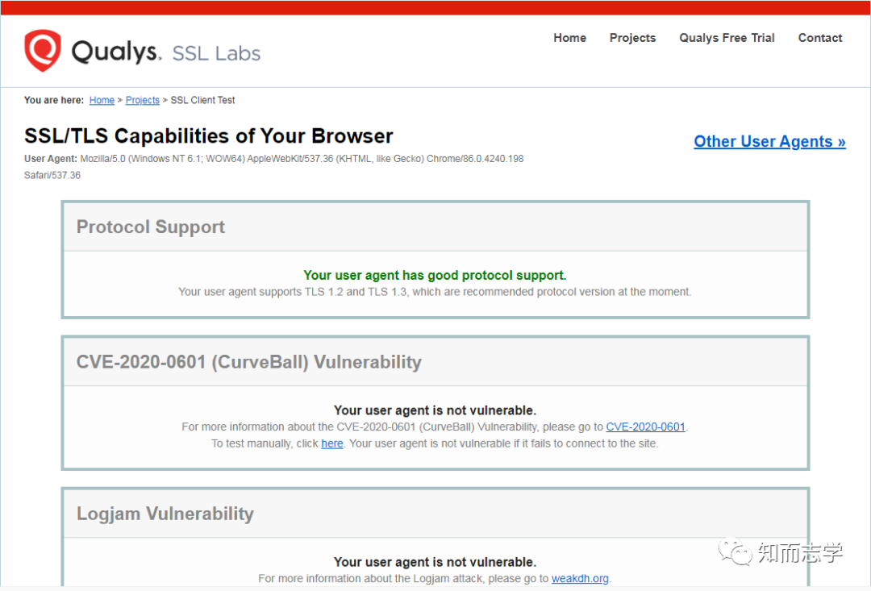871x591 pixels.
Task: Click the 'CVE-2020-0601 (CurveBall) Vulnerability' heading
Action: pyautogui.click(x=249, y=362)
